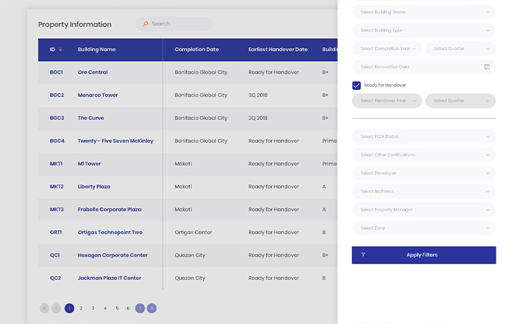The image size is (506, 324).
Task: Click the Search input field
Action: click(x=174, y=24)
